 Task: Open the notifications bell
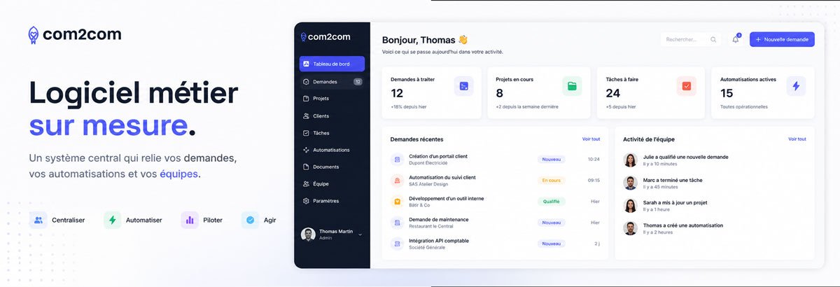736,39
